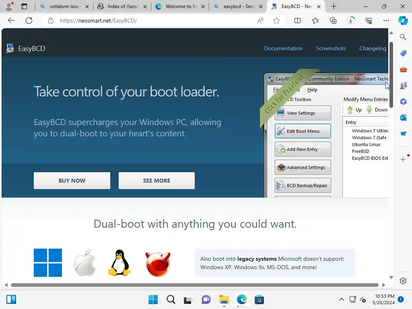
Task: Start Read aloud from address bar
Action: click(x=260, y=21)
